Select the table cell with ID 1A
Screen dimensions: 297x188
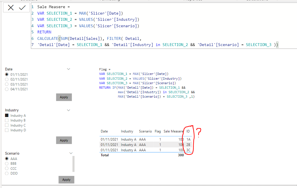[189, 139]
